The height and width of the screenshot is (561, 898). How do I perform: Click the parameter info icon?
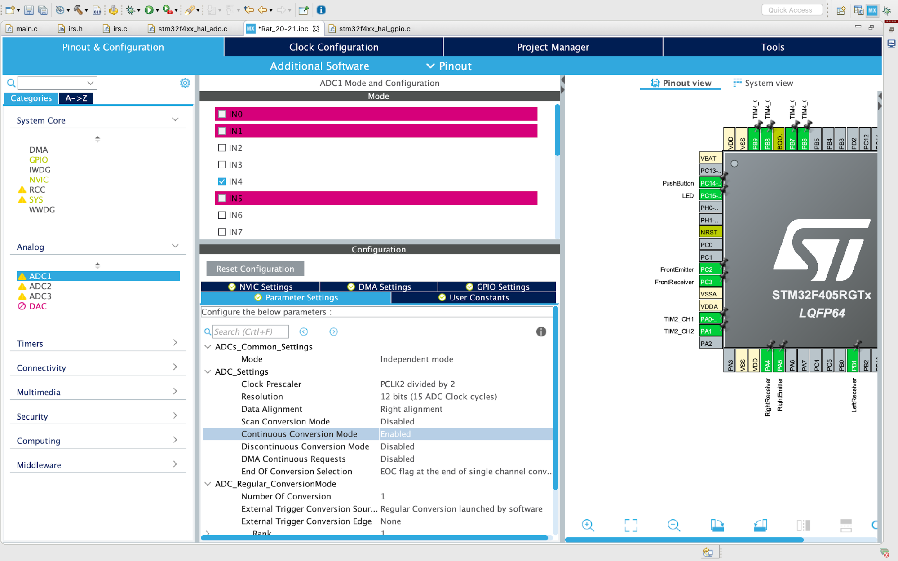coord(541,331)
